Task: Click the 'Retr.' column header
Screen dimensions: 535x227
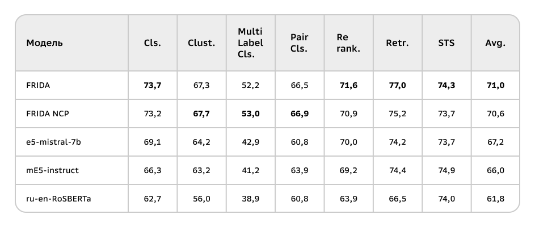Action: [397, 43]
